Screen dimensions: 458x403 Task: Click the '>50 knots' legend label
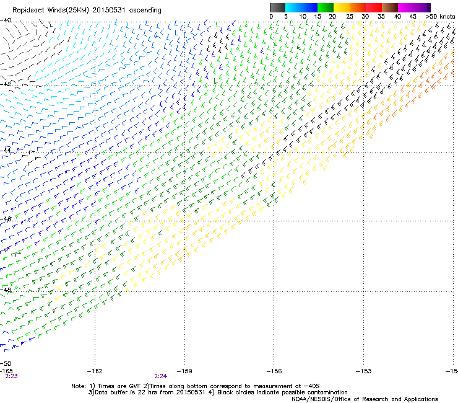[440, 17]
